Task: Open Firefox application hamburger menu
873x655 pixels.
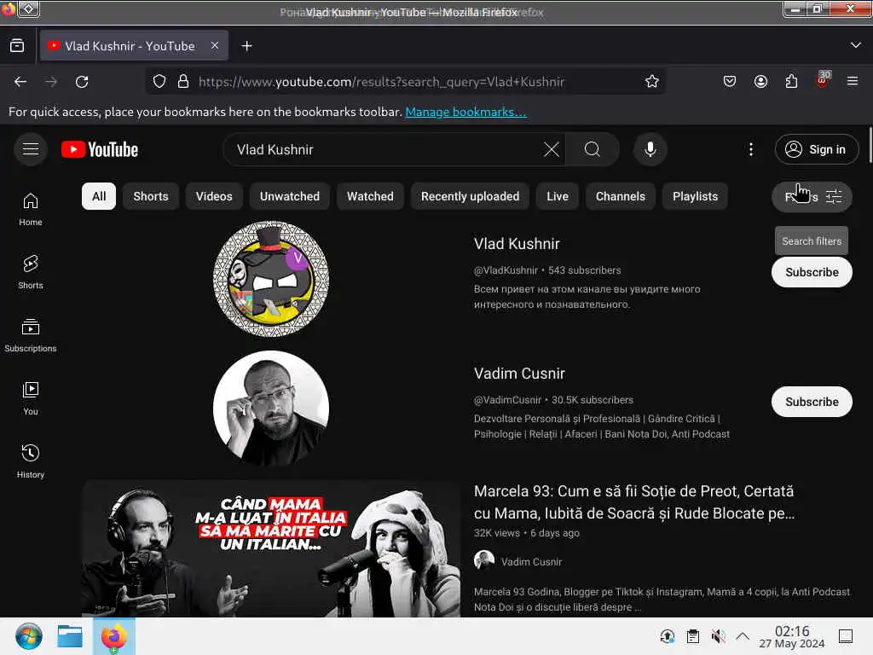Action: (853, 82)
